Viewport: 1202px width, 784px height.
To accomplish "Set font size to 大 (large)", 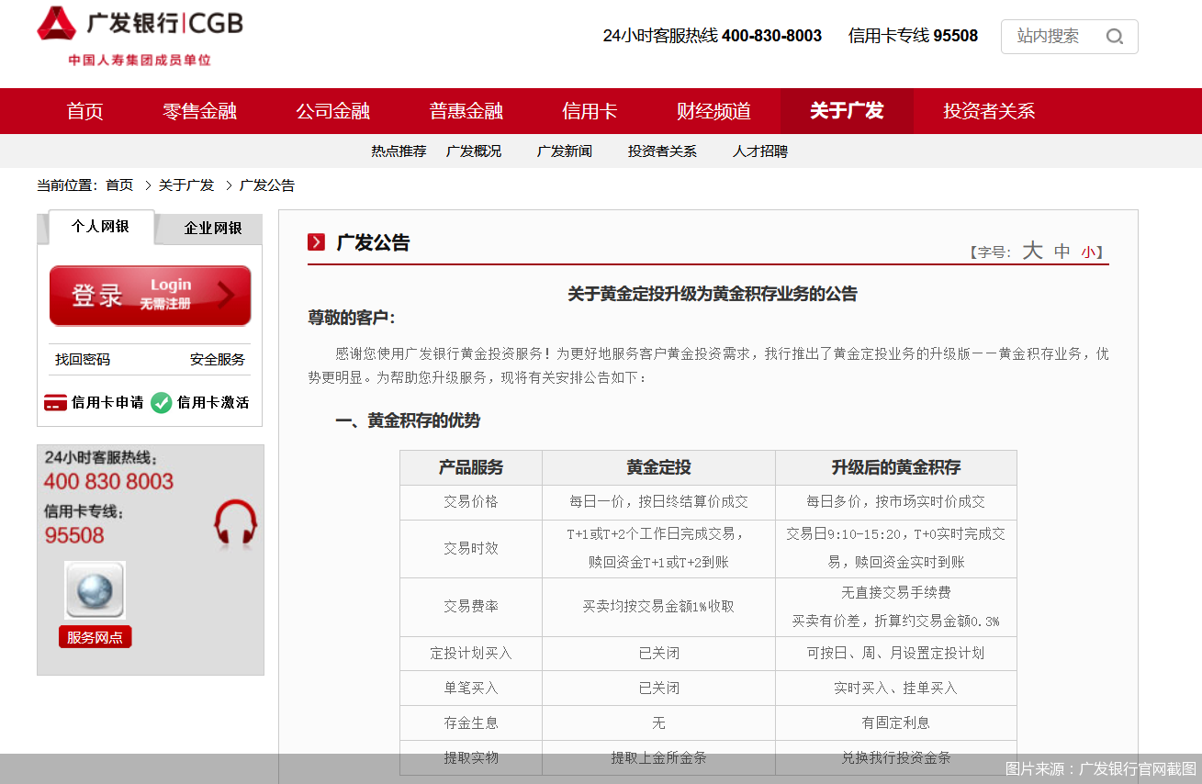I will pos(1033,251).
